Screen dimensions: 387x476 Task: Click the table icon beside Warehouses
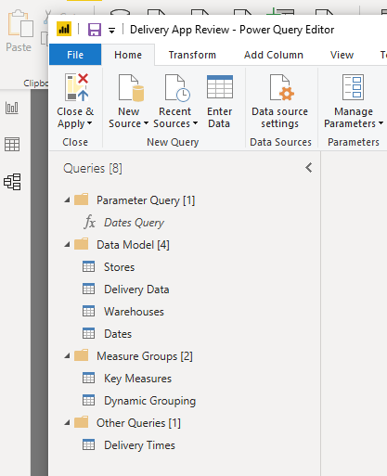tap(89, 311)
